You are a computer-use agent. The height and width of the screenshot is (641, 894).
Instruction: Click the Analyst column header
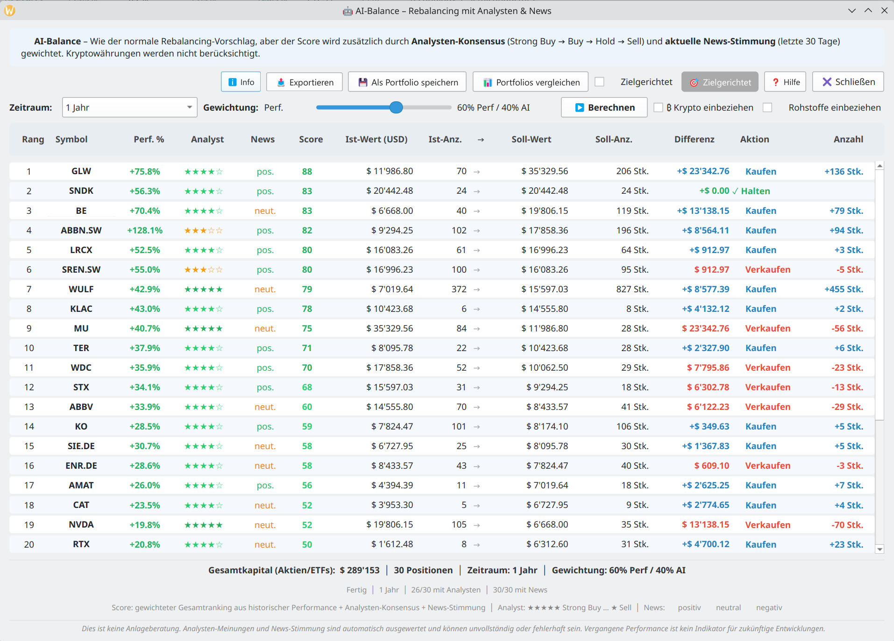207,139
